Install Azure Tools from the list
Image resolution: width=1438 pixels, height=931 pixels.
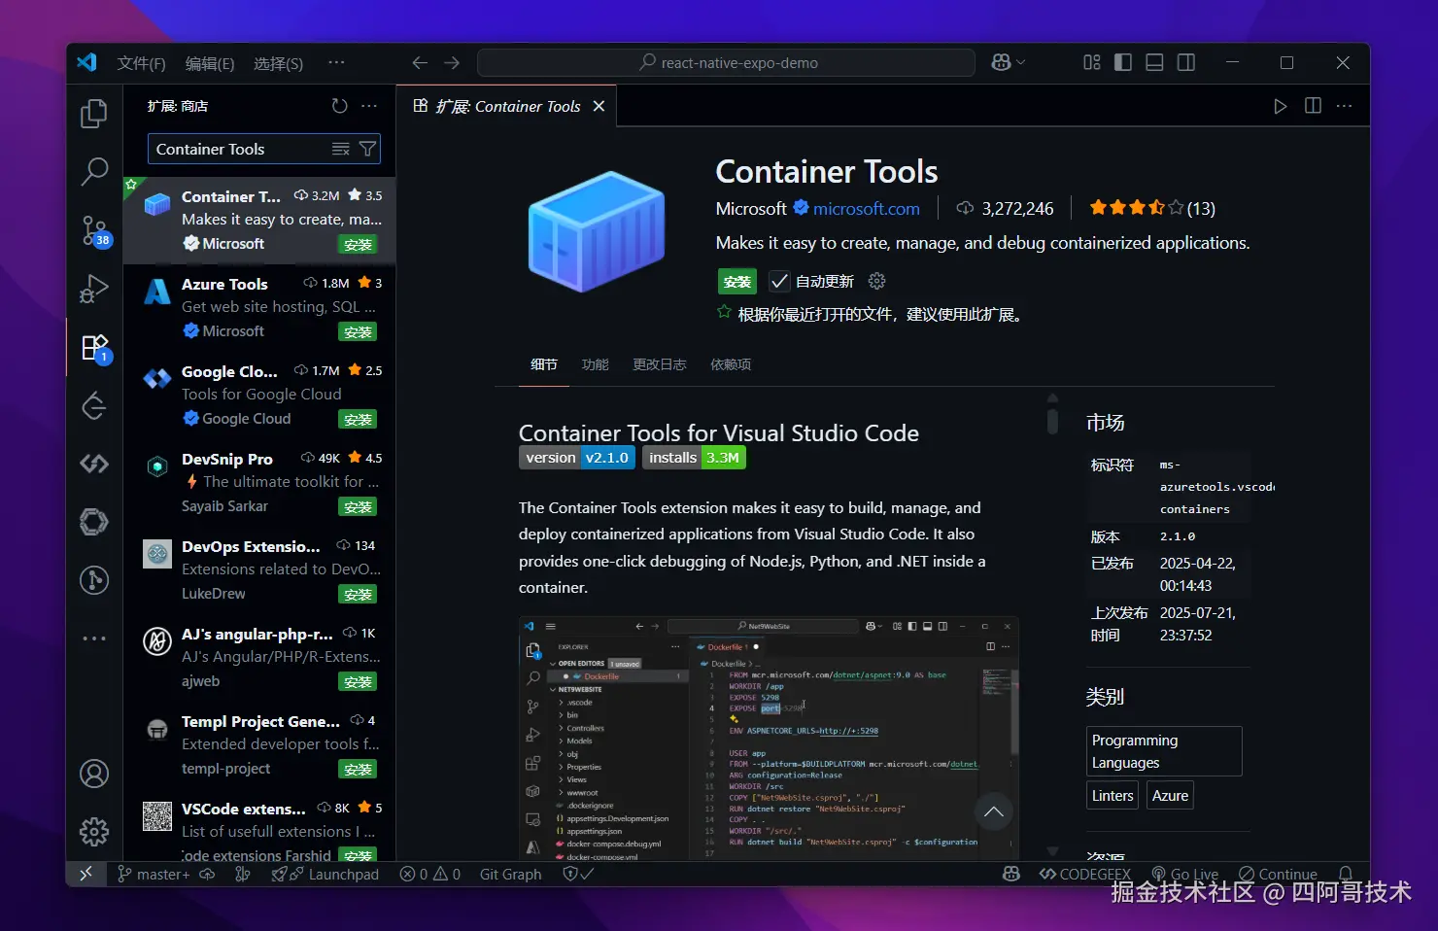coord(358,332)
